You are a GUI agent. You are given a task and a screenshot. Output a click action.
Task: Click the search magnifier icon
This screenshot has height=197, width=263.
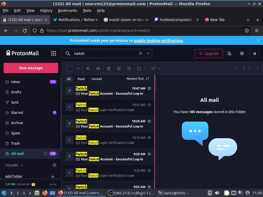(x=68, y=53)
